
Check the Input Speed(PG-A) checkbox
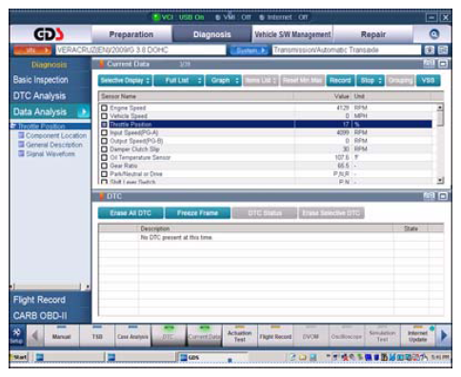point(104,132)
